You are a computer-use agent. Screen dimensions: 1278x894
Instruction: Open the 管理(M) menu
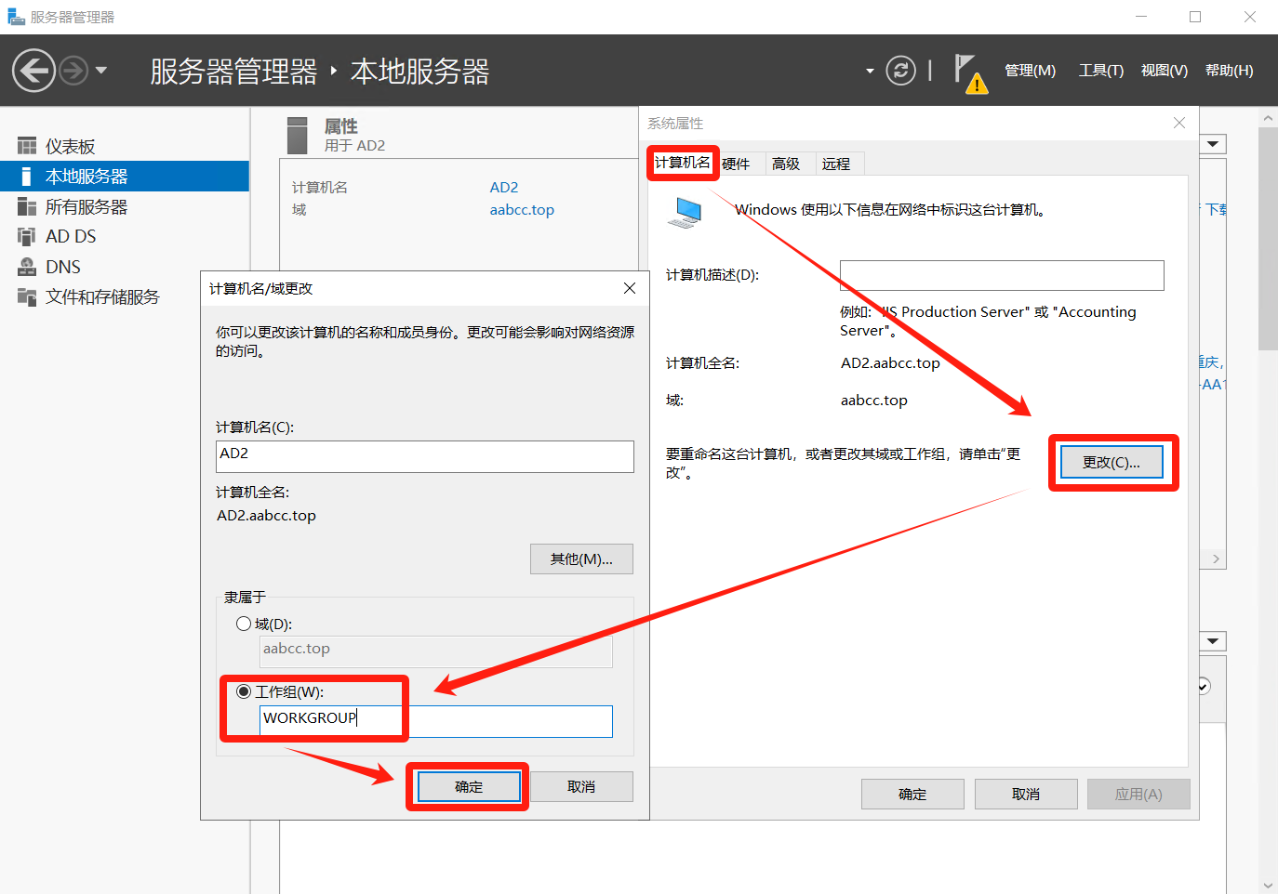click(x=1030, y=71)
